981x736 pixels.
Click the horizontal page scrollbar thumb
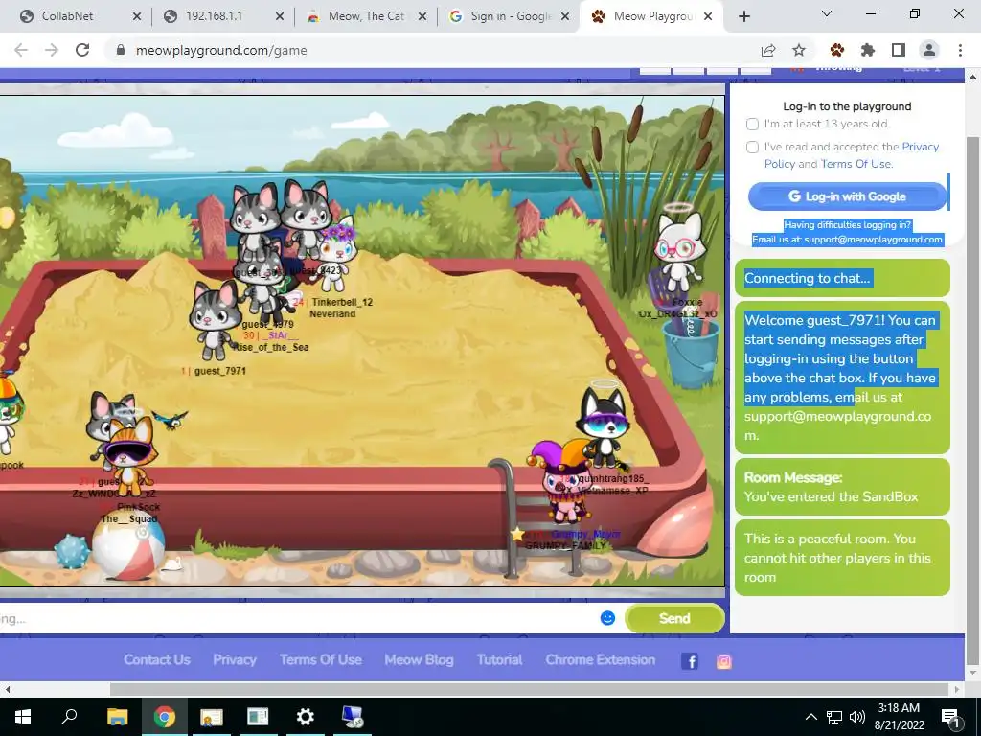coord(528,689)
